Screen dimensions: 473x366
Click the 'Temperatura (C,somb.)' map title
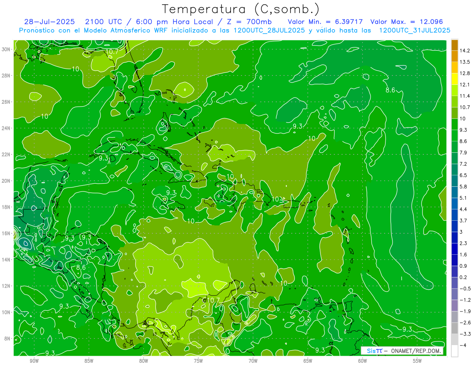click(x=241, y=9)
